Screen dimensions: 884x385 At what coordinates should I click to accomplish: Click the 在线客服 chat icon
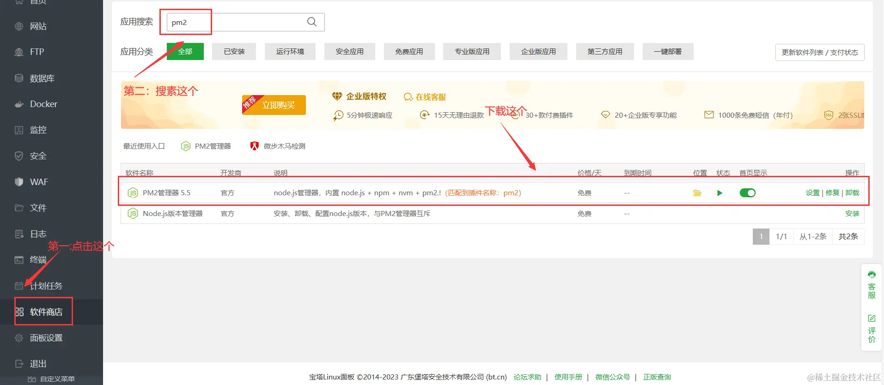[408, 97]
